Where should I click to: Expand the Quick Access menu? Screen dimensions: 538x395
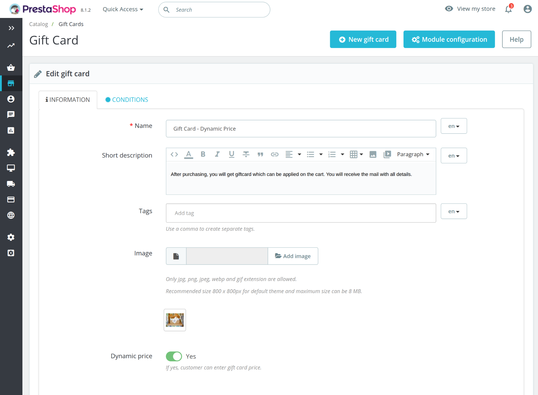123,9
